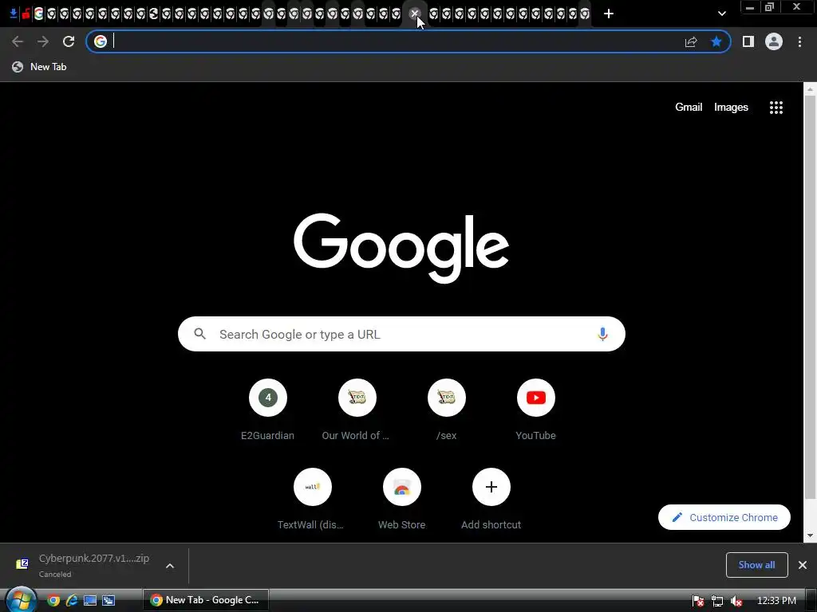Go forward to next page
Viewport: 817px width, 612px height.
coord(43,41)
